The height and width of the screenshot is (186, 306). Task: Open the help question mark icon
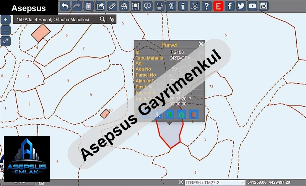[x=206, y=6]
